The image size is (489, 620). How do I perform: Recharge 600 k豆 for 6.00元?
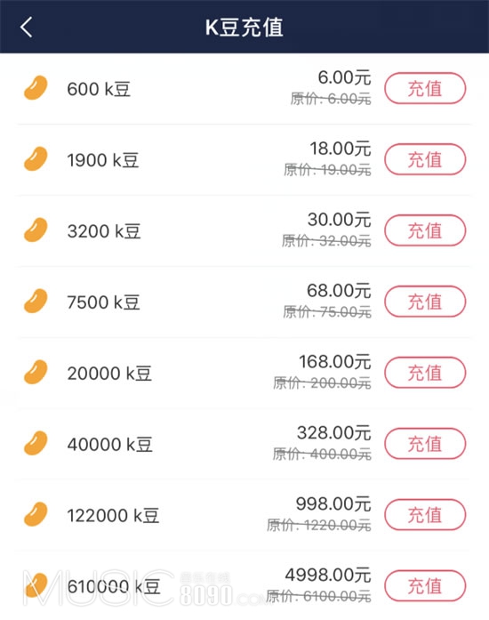425,88
